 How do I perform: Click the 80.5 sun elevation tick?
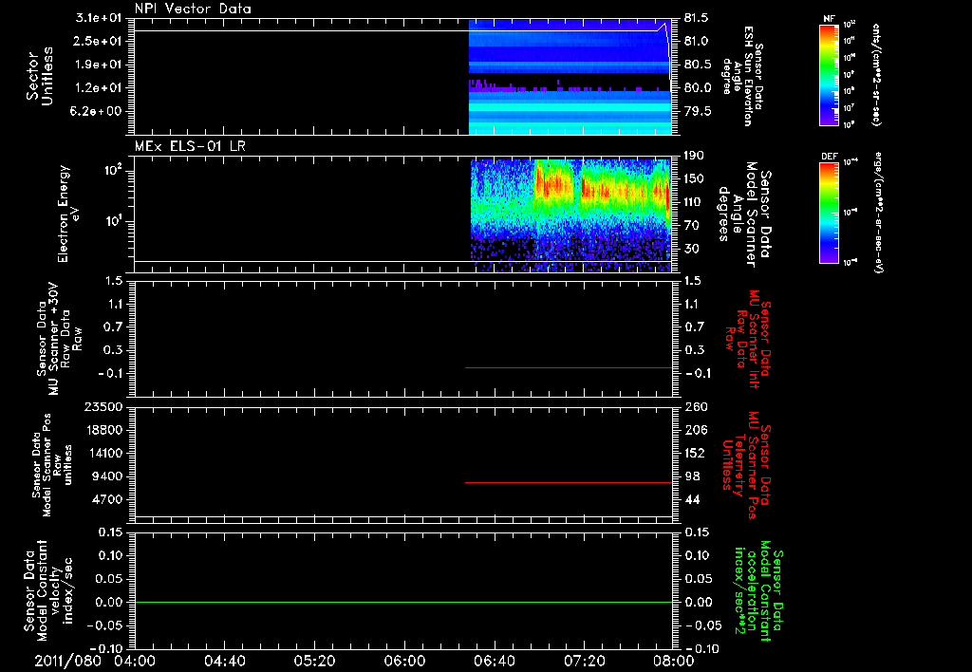pyautogui.click(x=697, y=65)
